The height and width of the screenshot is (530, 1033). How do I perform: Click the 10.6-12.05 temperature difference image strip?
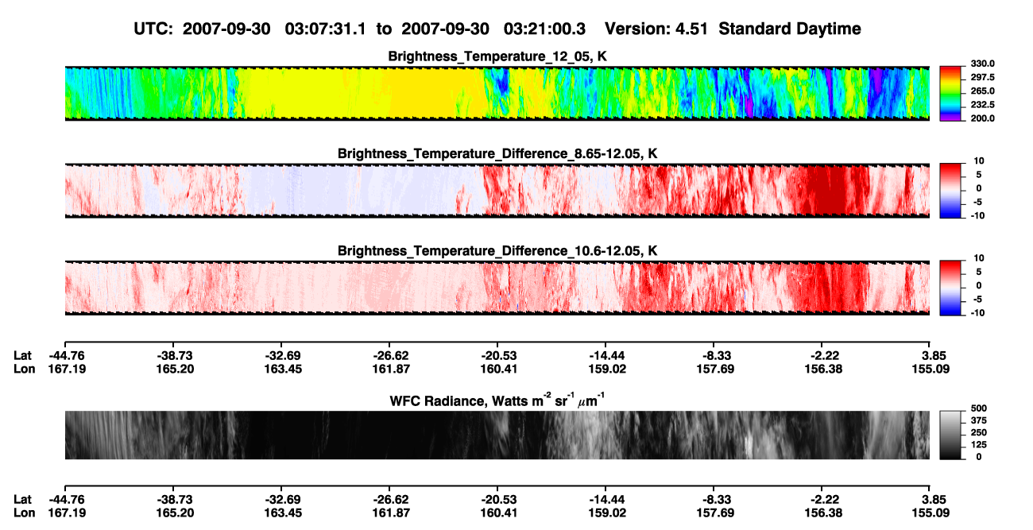[497, 288]
